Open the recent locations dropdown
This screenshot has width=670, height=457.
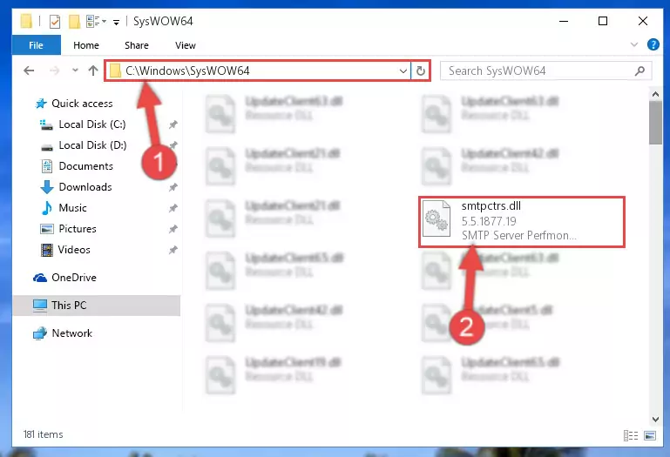75,71
